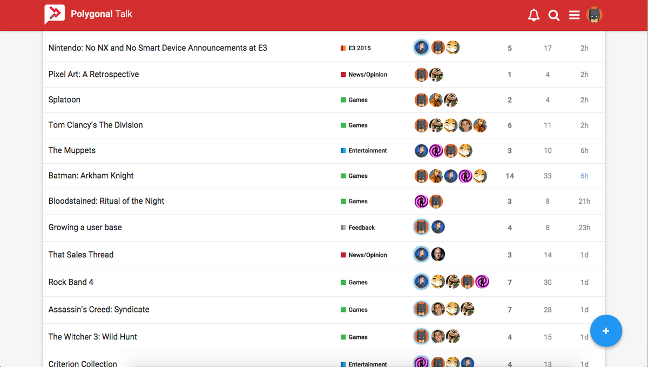
Task: Open The Muppets topic
Action: 72,150
